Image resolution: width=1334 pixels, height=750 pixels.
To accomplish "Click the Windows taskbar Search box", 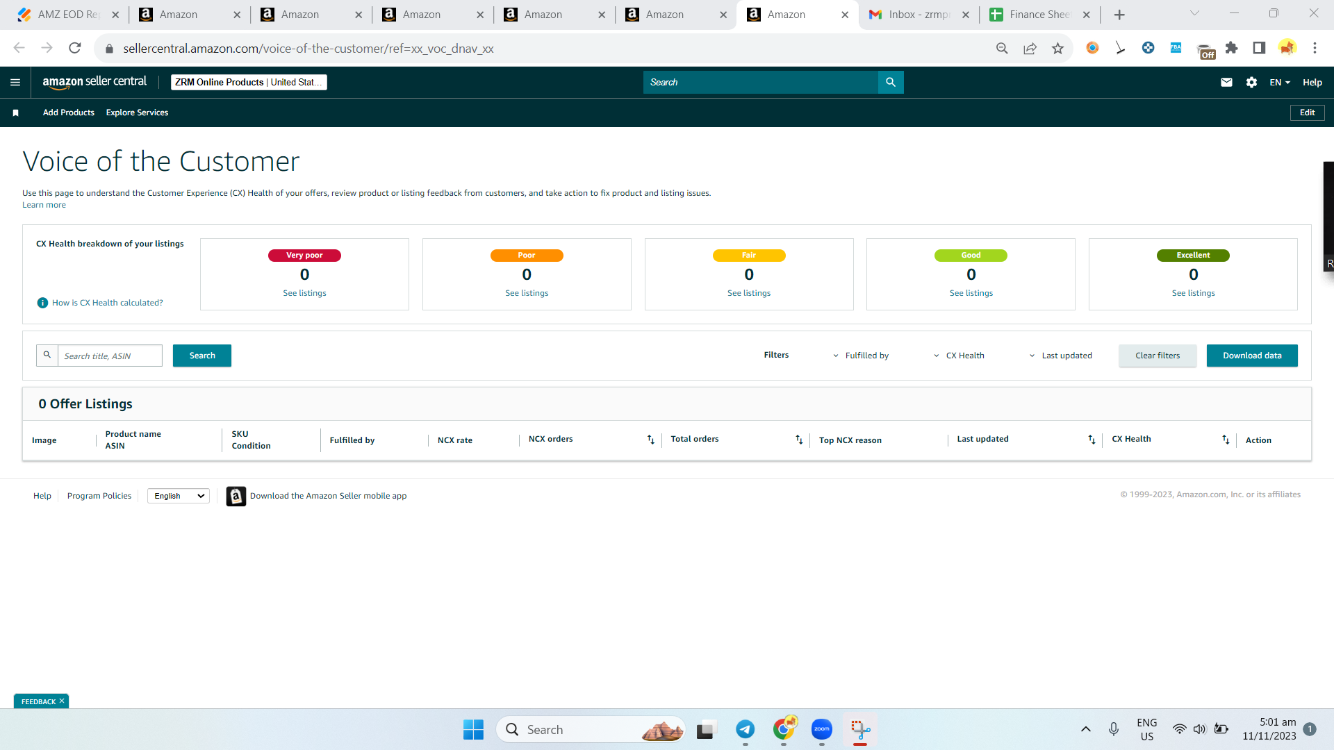I will coord(591,729).
